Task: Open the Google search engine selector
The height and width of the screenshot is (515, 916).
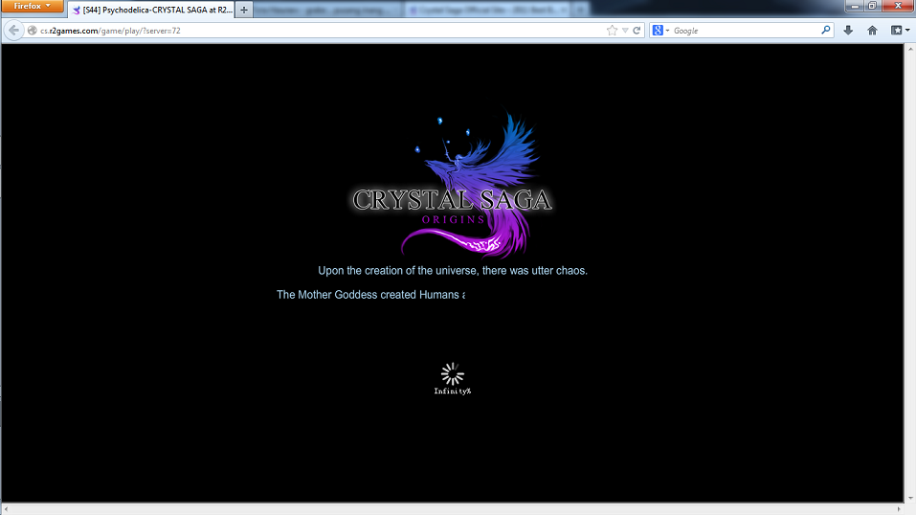Action: click(x=661, y=31)
